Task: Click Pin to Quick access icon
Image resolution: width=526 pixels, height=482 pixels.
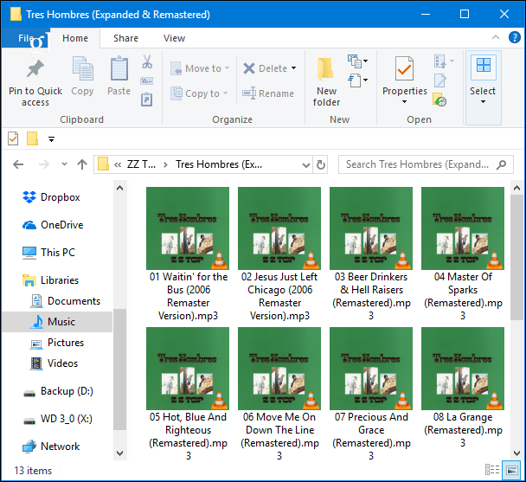Action: point(35,68)
